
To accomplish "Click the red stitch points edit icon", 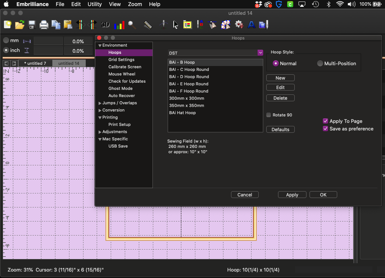I will point(225,25).
